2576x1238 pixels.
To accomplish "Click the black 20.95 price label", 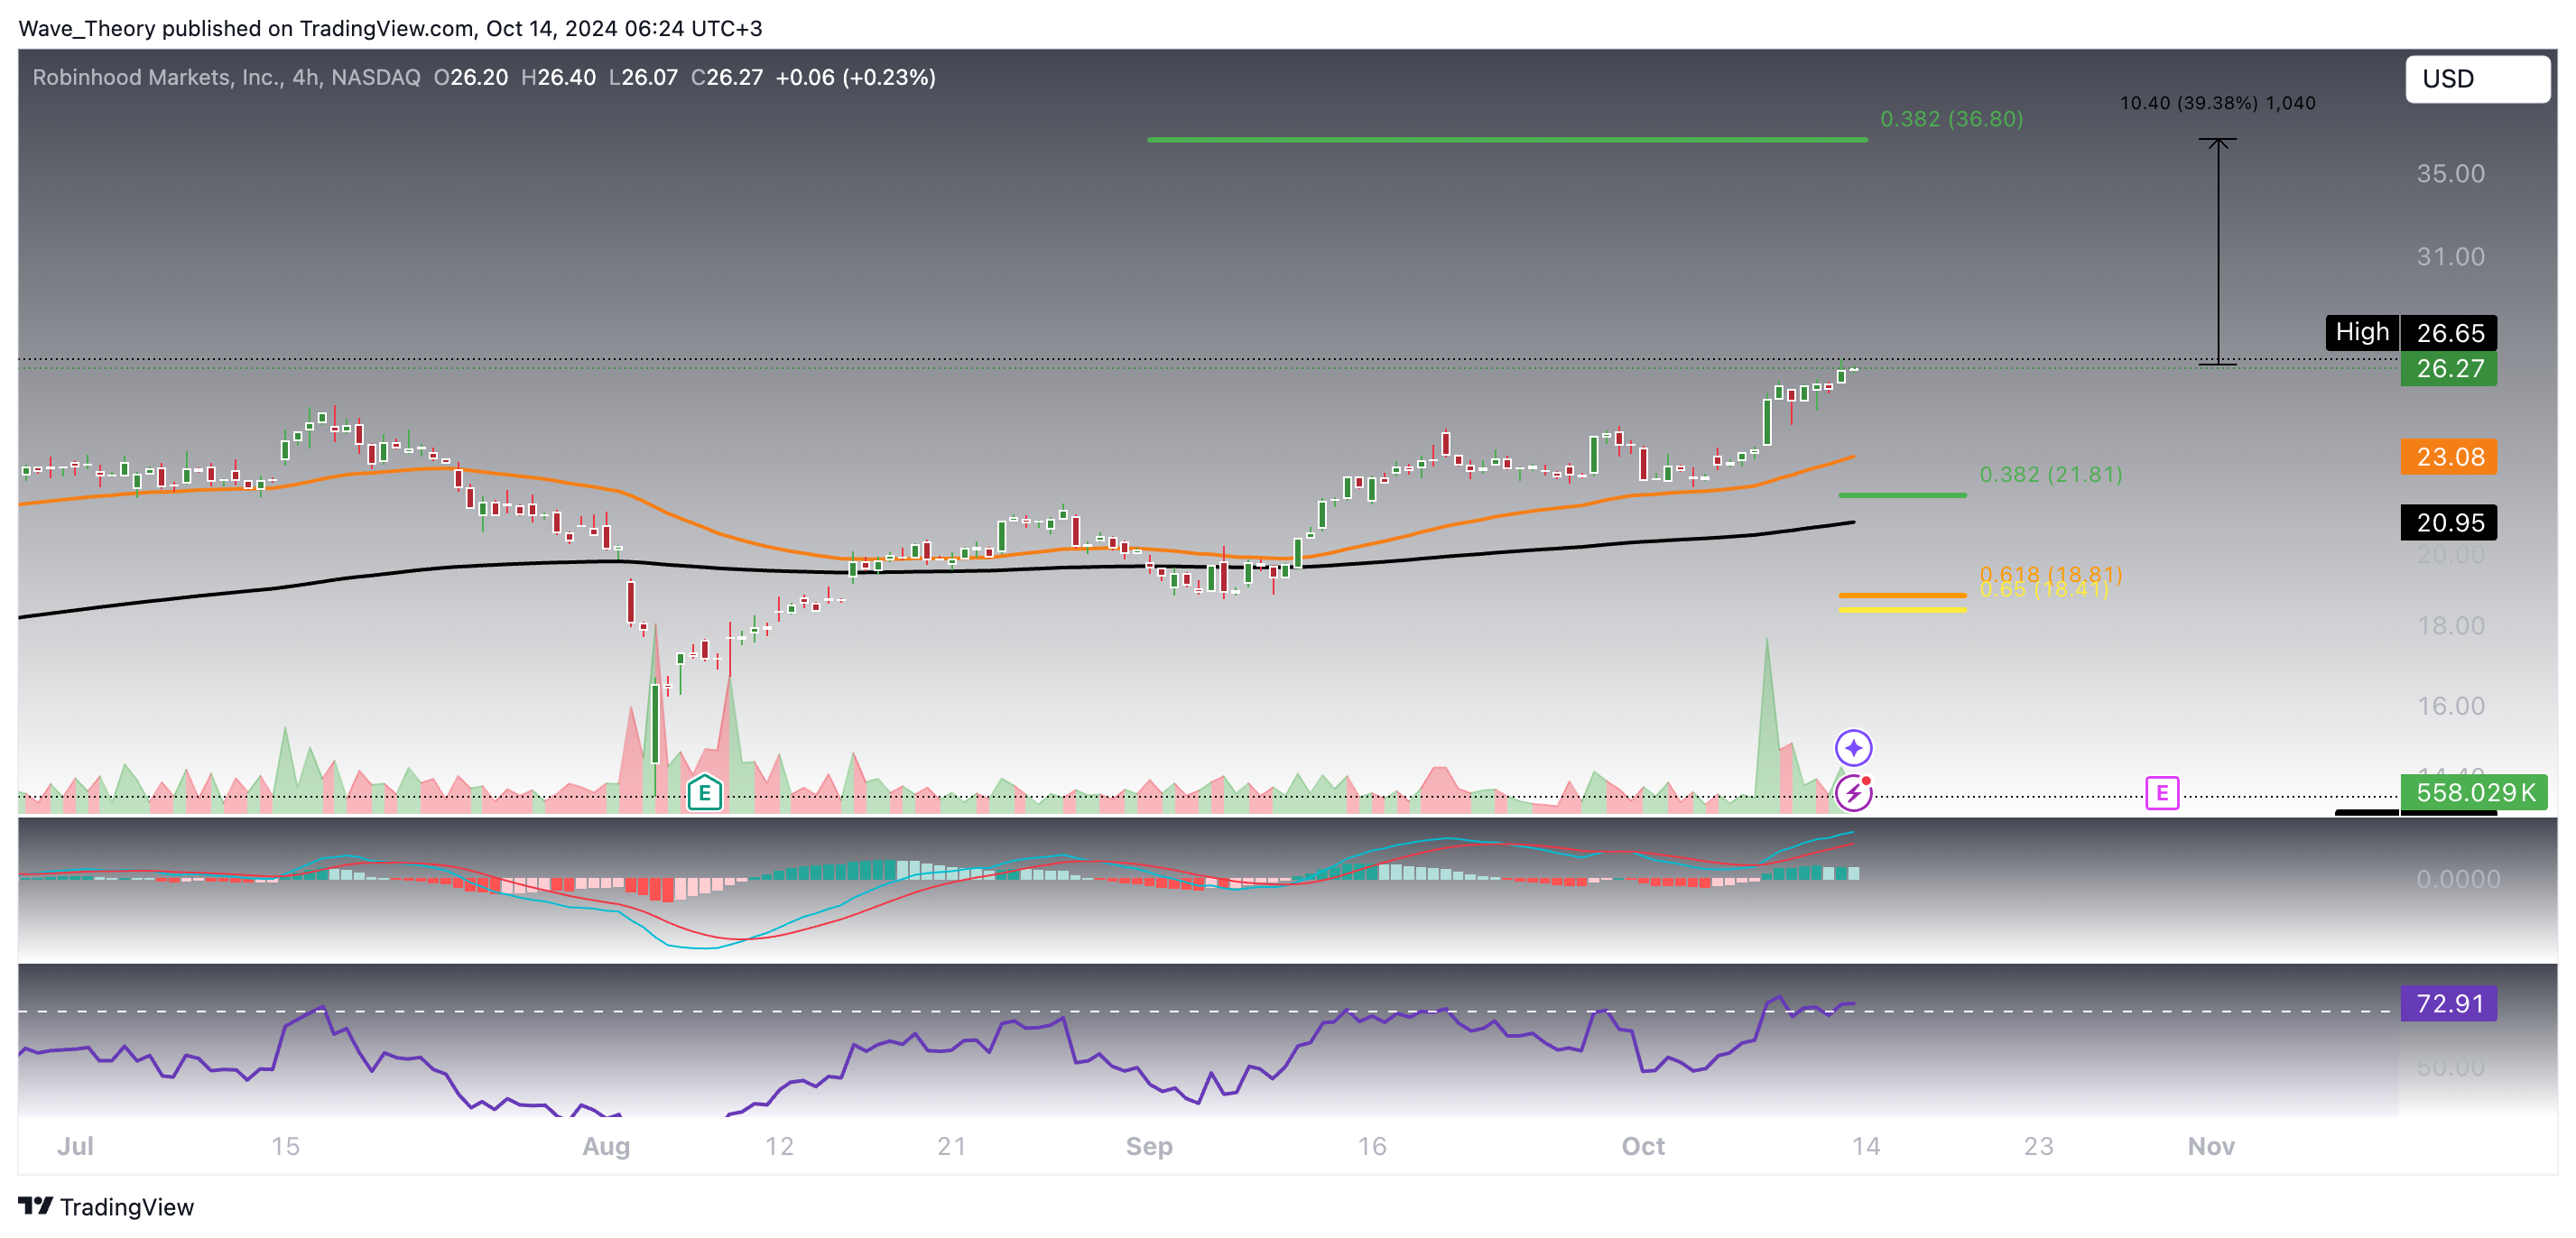I will coord(2450,522).
